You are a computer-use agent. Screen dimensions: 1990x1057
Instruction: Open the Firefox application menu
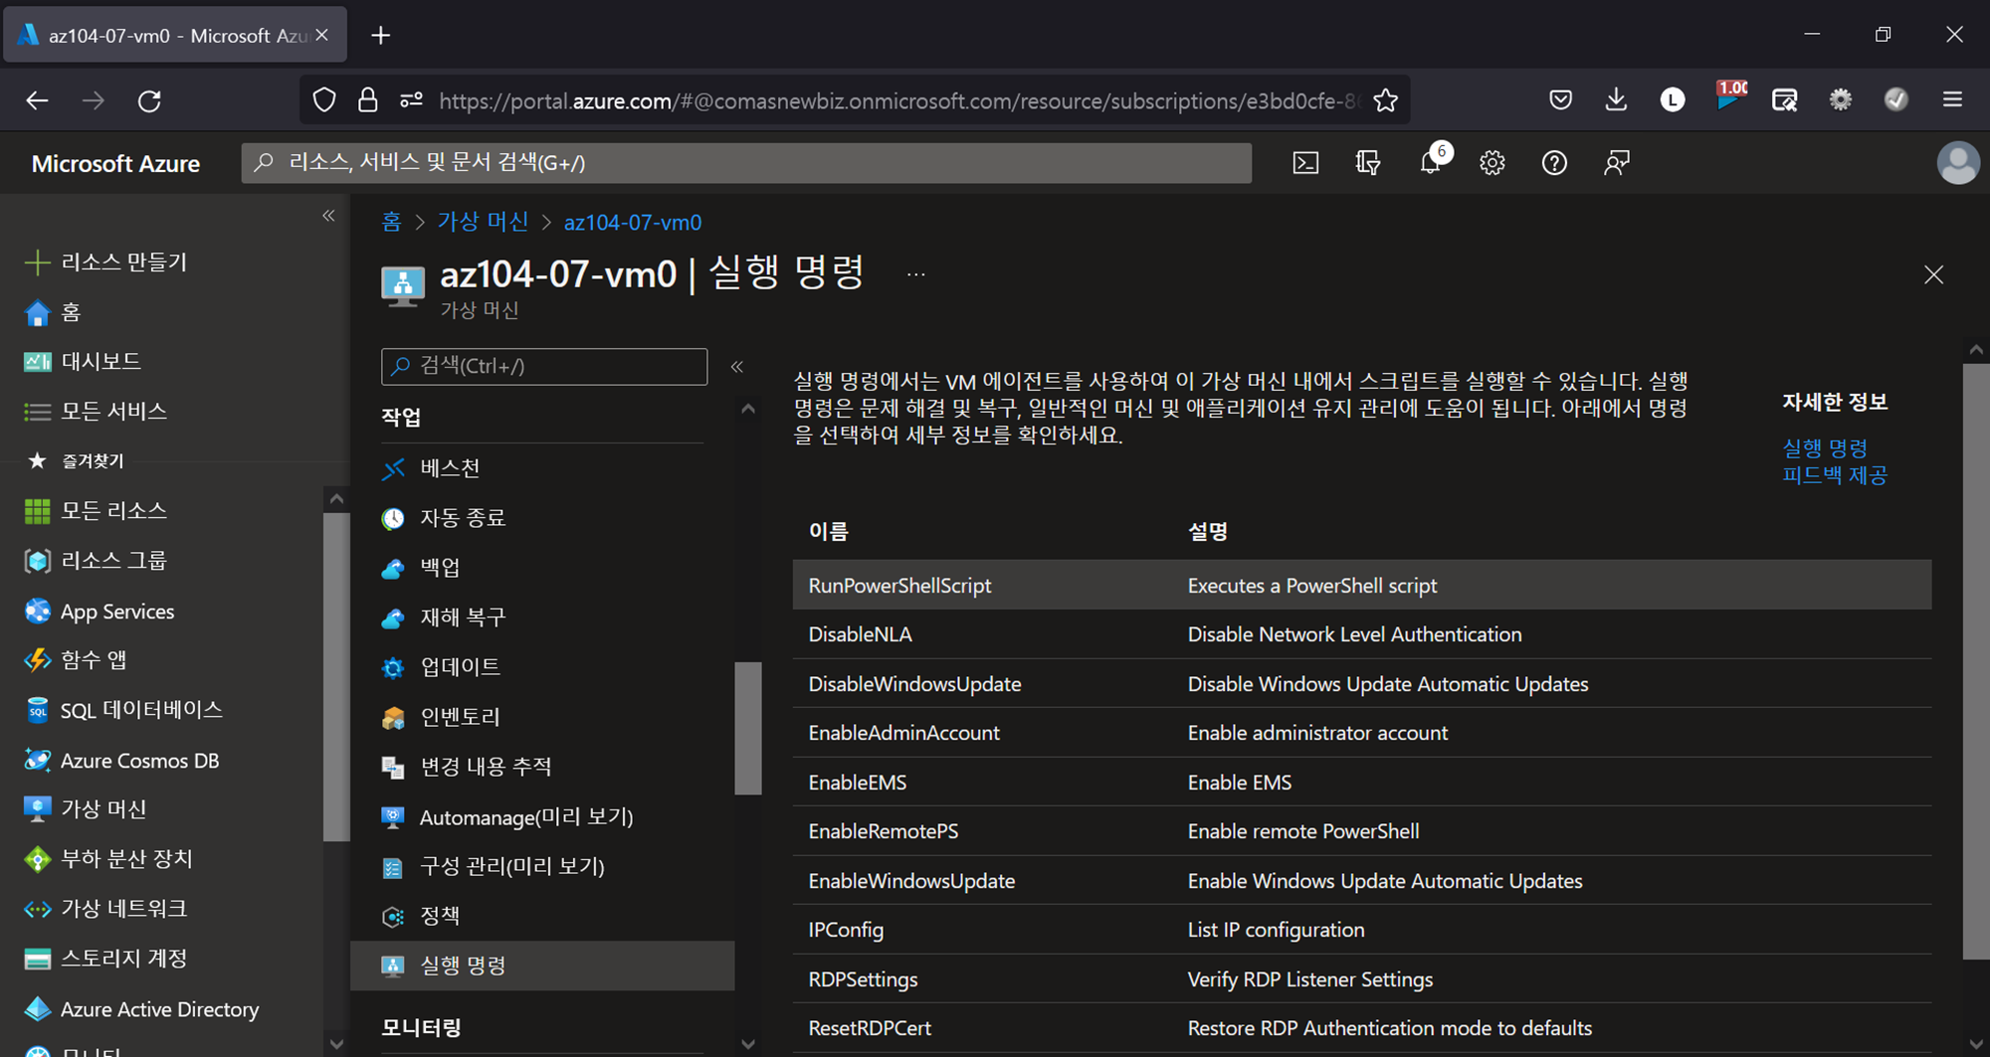click(x=1952, y=99)
